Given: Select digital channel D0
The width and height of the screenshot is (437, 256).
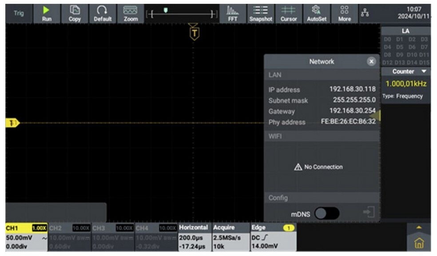Looking at the screenshot, I should click(x=387, y=39).
